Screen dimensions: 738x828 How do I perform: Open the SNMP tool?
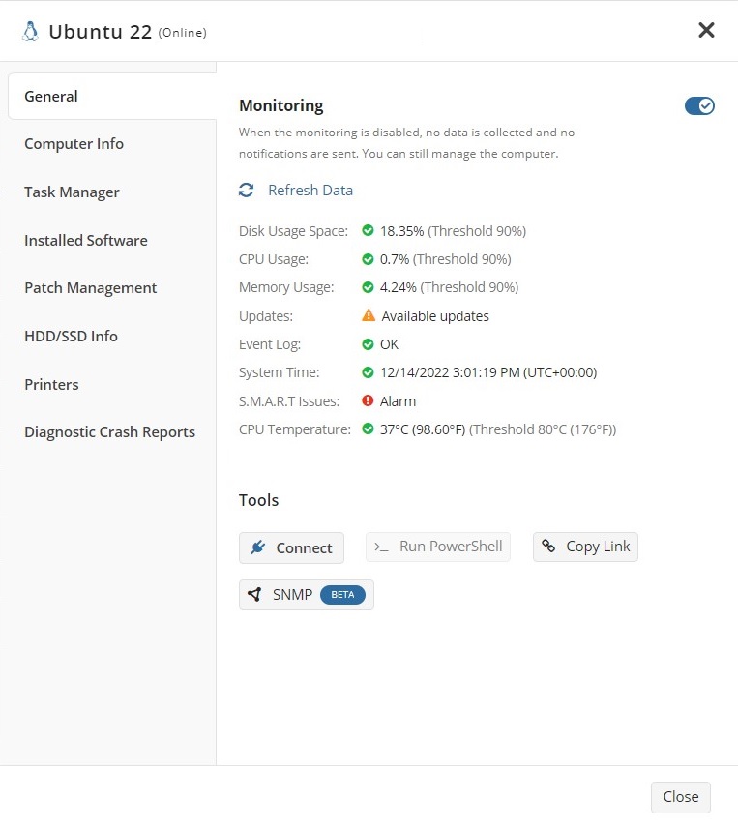tap(307, 595)
